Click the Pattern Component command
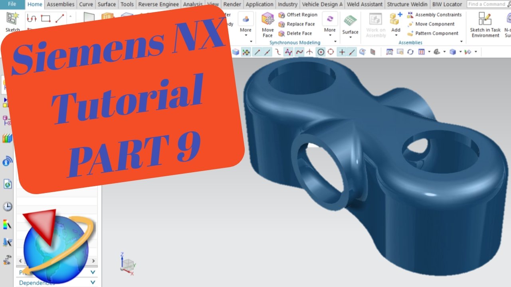Image resolution: width=511 pixels, height=287 pixels. (x=433, y=33)
